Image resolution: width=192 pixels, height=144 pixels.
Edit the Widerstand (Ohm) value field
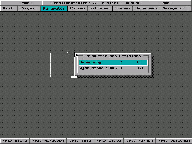(140, 68)
